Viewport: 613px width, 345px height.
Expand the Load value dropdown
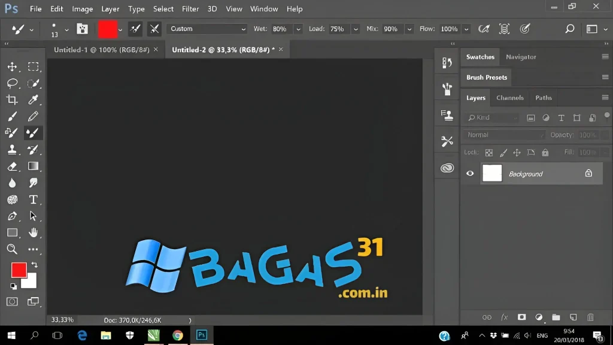coord(356,29)
